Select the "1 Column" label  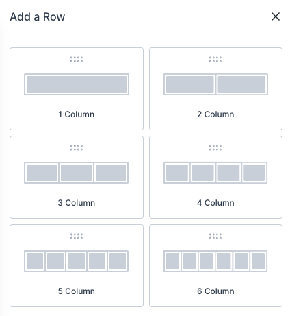coord(76,114)
